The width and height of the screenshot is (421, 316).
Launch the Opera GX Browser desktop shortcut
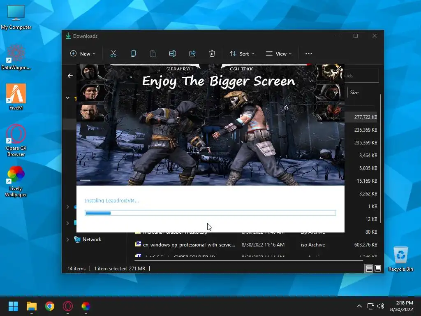point(16,140)
